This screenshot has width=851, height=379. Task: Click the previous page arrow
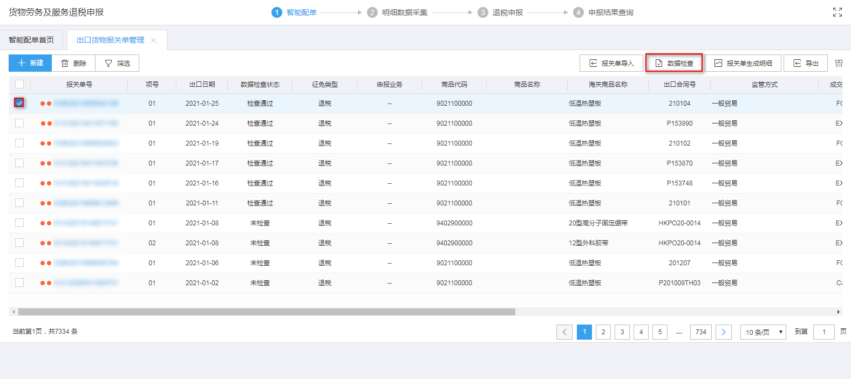click(564, 332)
